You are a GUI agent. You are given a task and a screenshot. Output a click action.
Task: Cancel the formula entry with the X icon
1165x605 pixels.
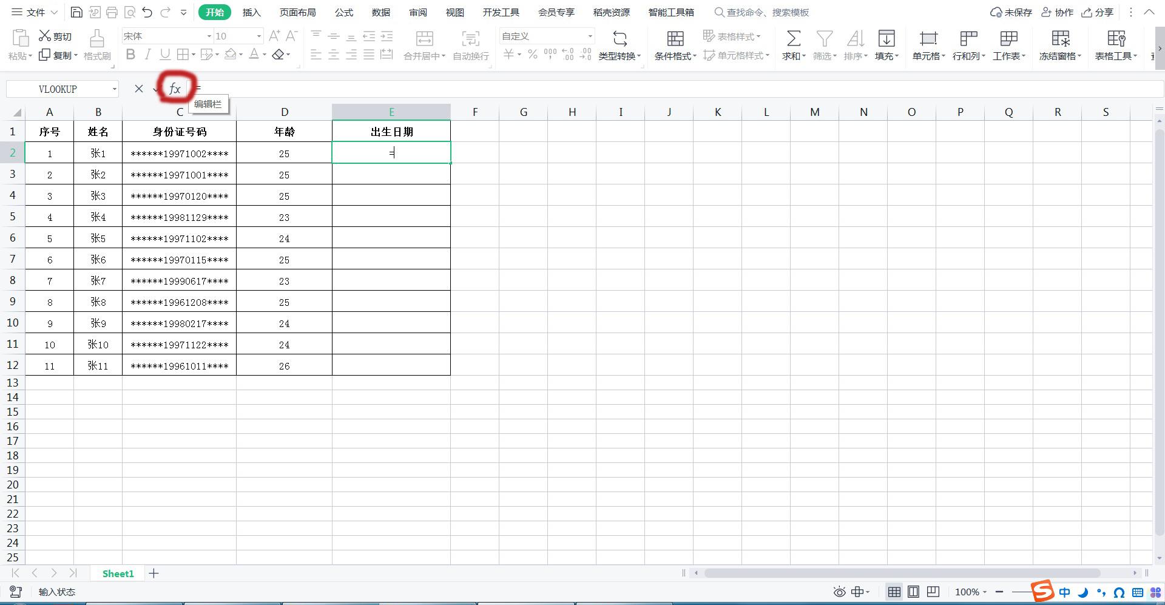tap(139, 89)
